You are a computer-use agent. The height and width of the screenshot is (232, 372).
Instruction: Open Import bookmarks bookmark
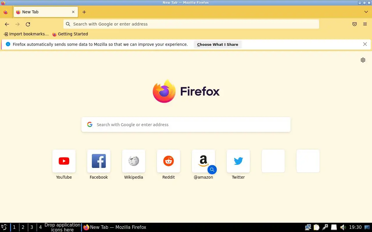tap(26, 34)
